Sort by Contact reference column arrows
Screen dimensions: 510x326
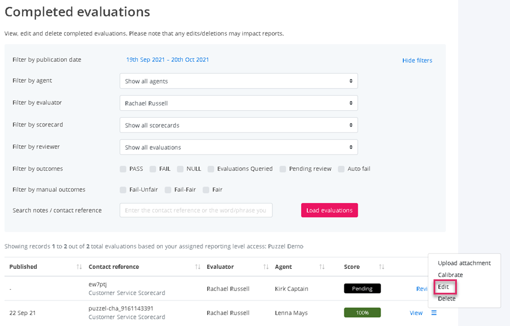point(197,267)
